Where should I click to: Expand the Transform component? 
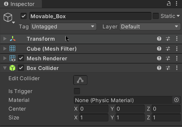[x=5, y=39]
